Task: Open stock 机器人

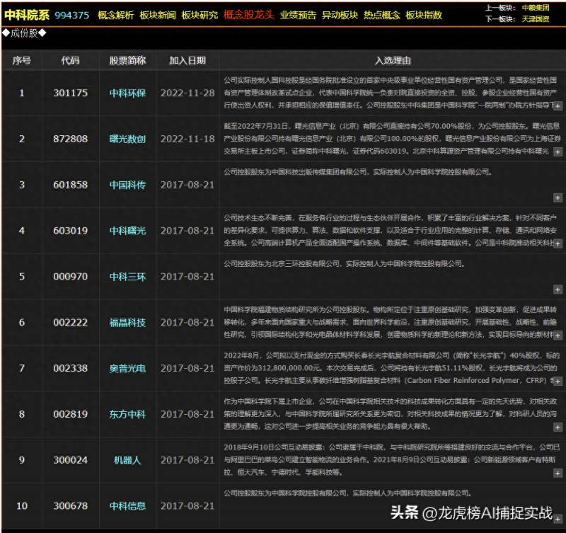Action: click(128, 460)
